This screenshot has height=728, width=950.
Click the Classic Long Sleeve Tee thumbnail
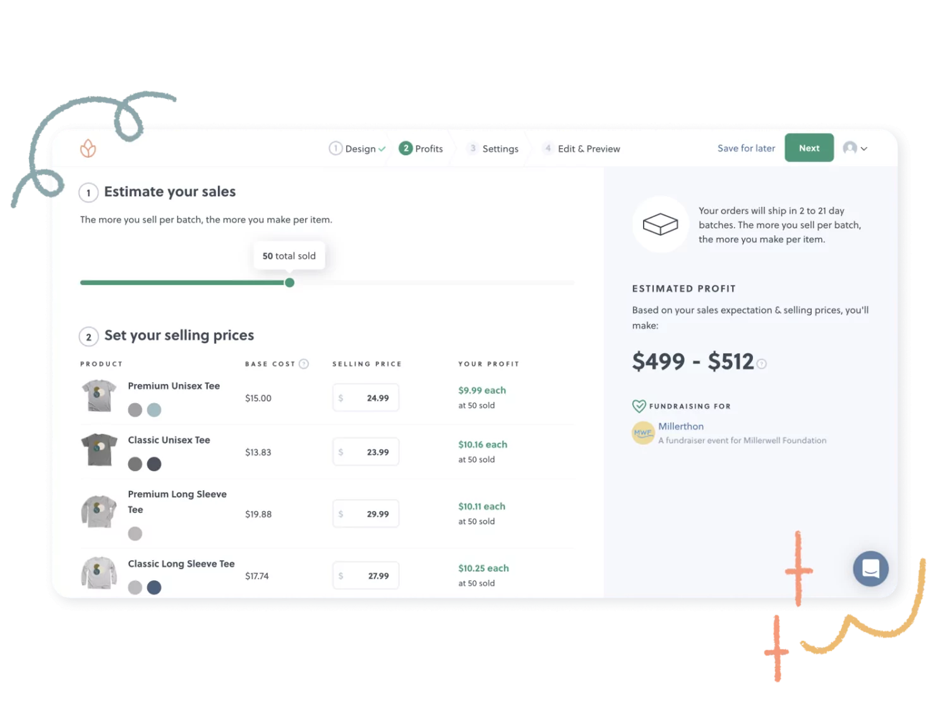coord(99,573)
